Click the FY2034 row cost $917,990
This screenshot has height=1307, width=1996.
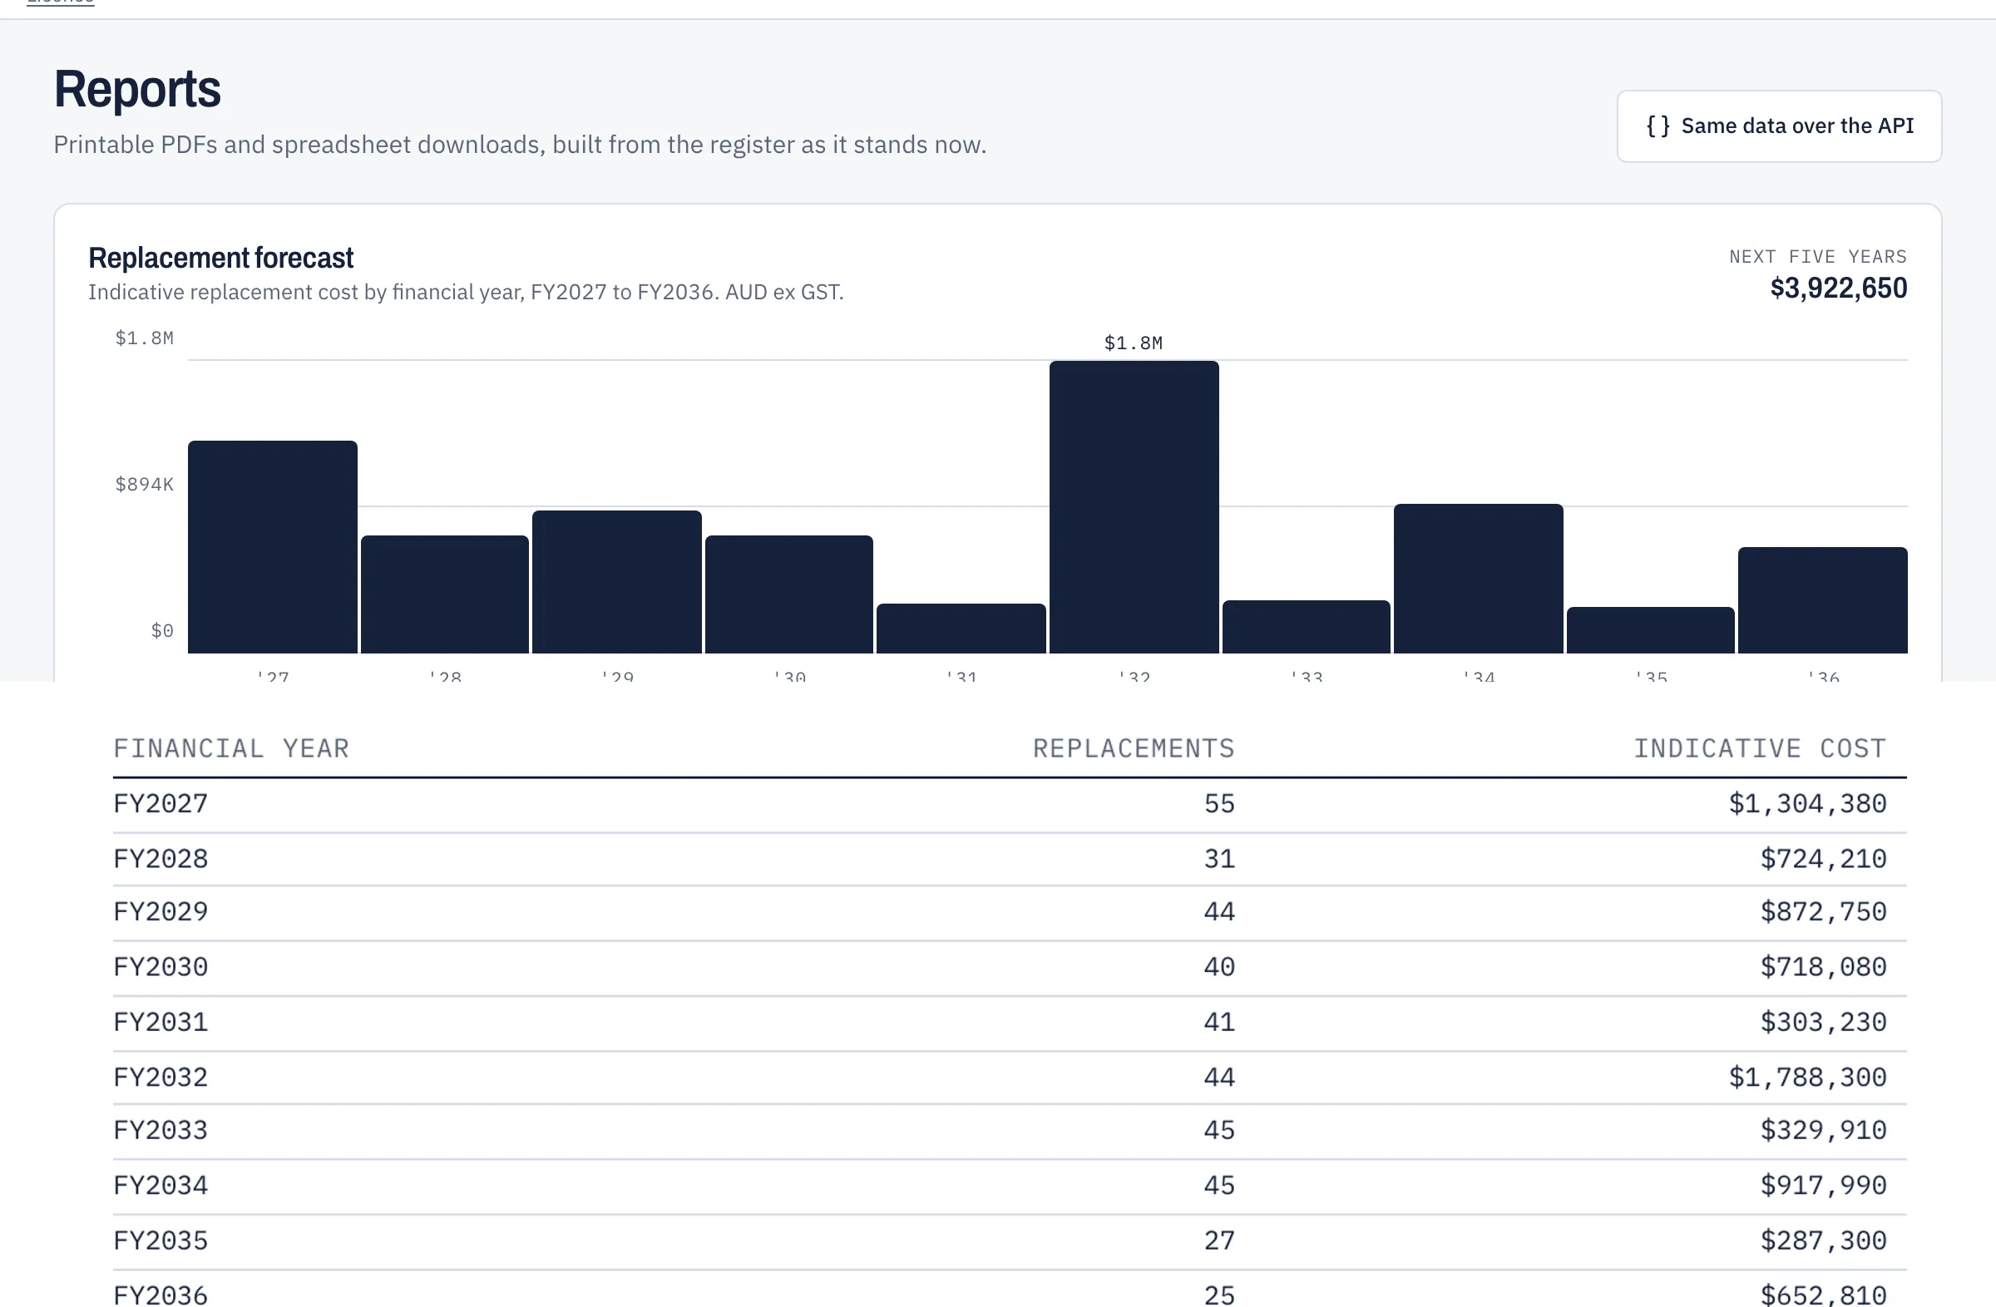[1823, 1186]
